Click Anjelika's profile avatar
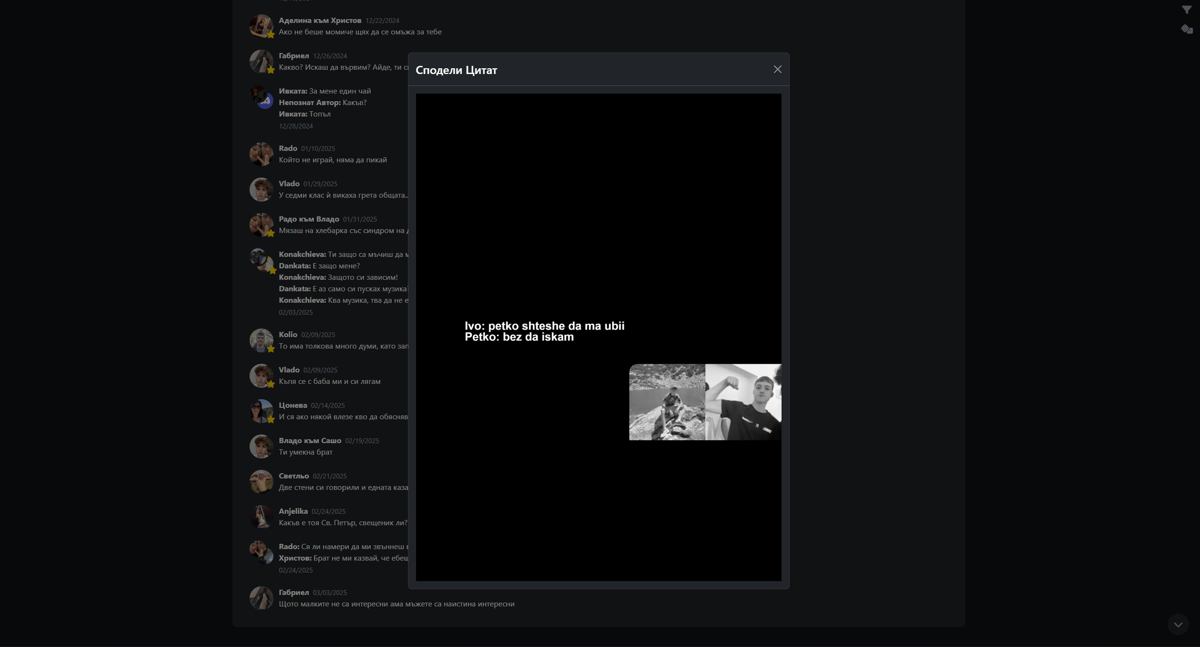The image size is (1200, 647). click(261, 517)
